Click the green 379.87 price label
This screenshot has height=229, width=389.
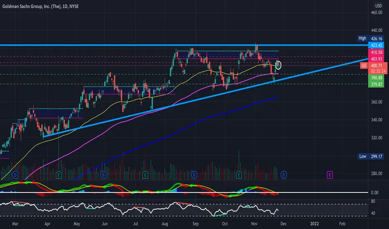[376, 85]
